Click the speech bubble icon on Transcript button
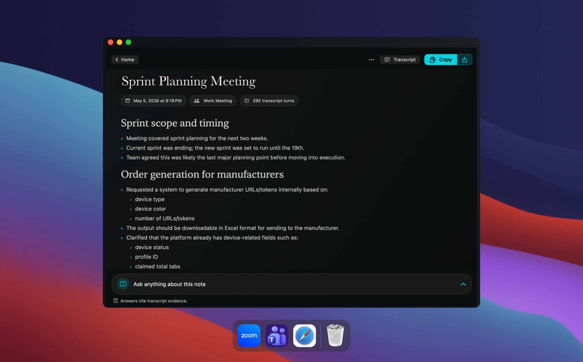 point(387,59)
